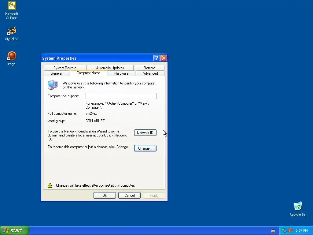The image size is (313, 235).
Task: Select the Computer Name tab
Action: click(88, 73)
